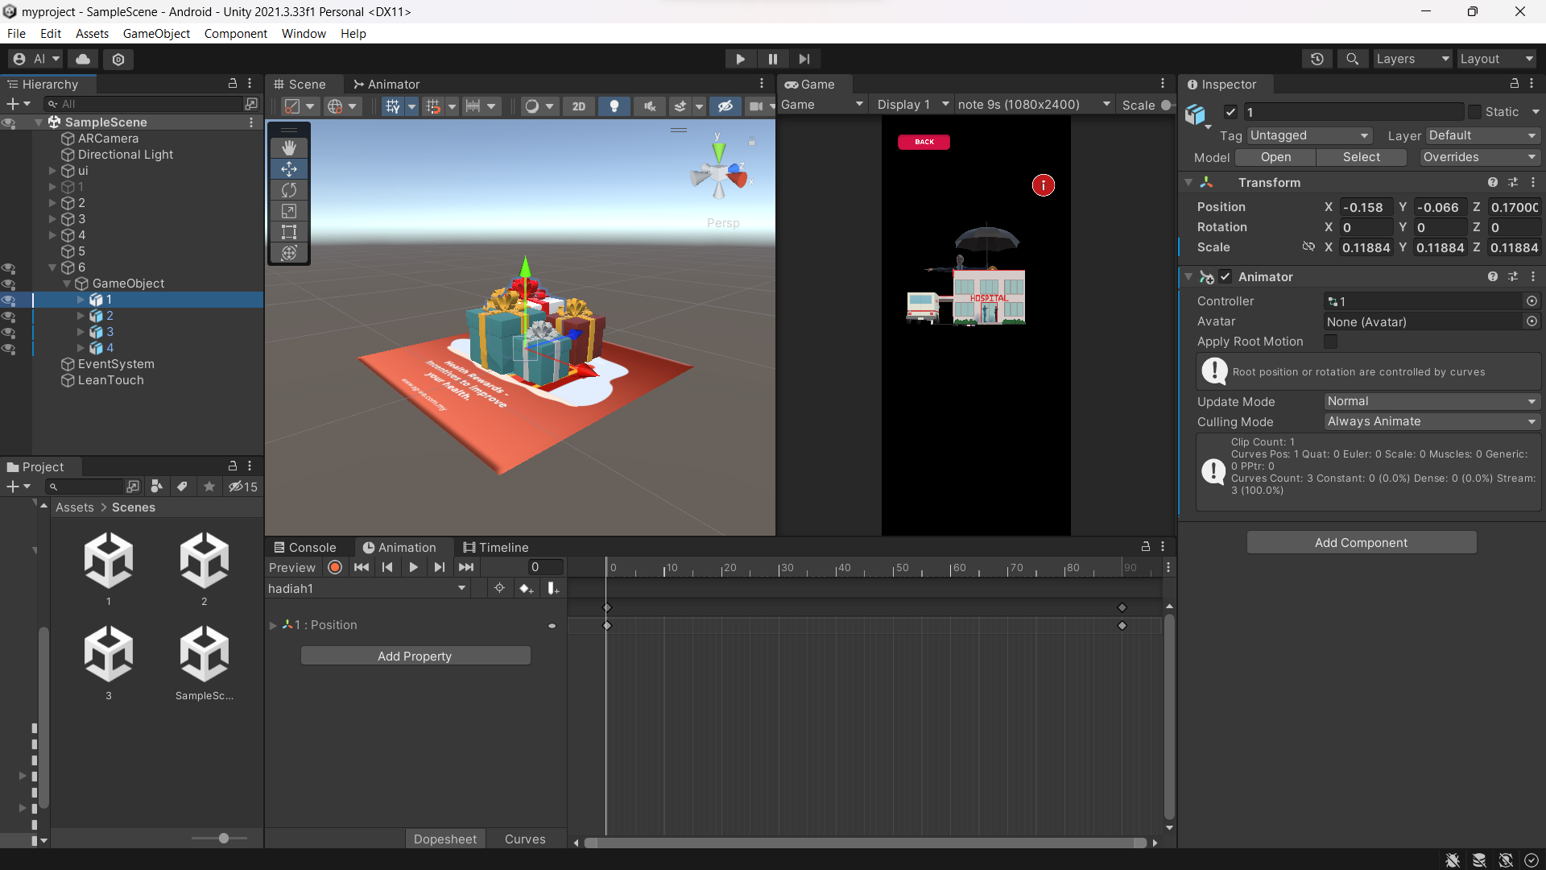Enable Apply Root Motion checkbox

pyautogui.click(x=1331, y=342)
